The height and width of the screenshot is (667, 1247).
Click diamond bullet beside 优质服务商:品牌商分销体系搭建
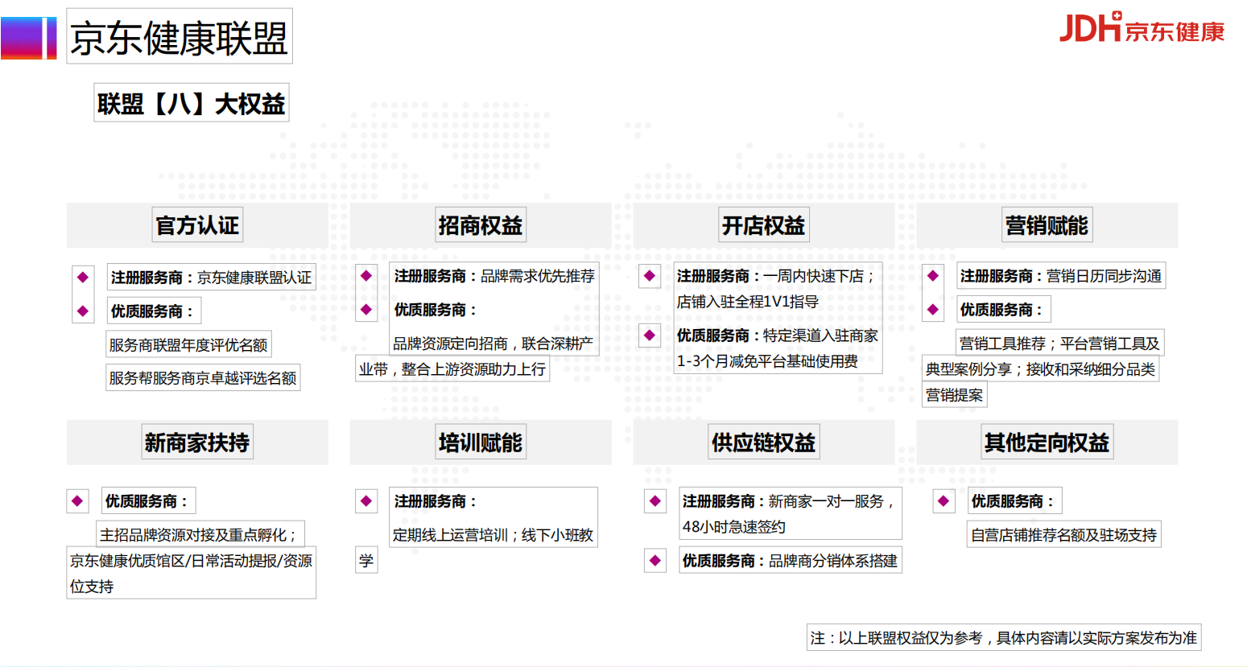coord(655,561)
